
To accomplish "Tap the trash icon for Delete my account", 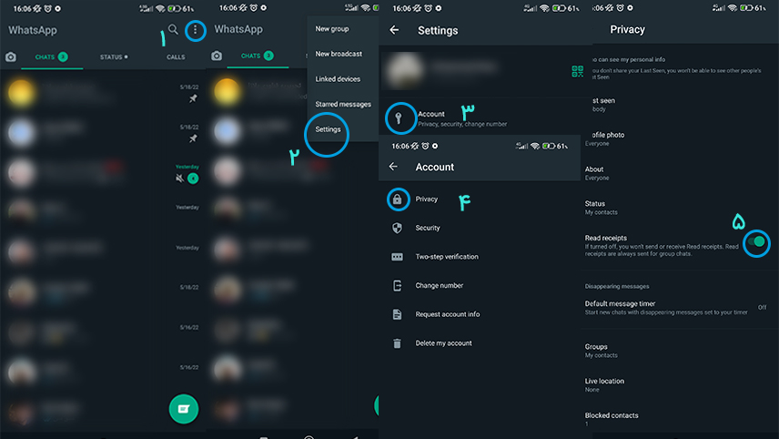I will coord(397,343).
